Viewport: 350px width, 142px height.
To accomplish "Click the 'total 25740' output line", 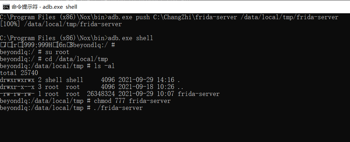I will [19, 73].
